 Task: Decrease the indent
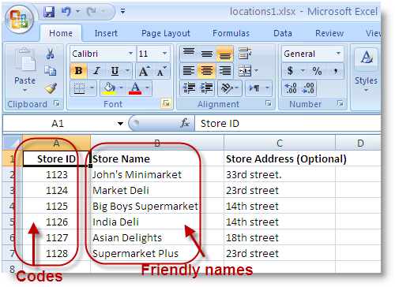pos(189,88)
